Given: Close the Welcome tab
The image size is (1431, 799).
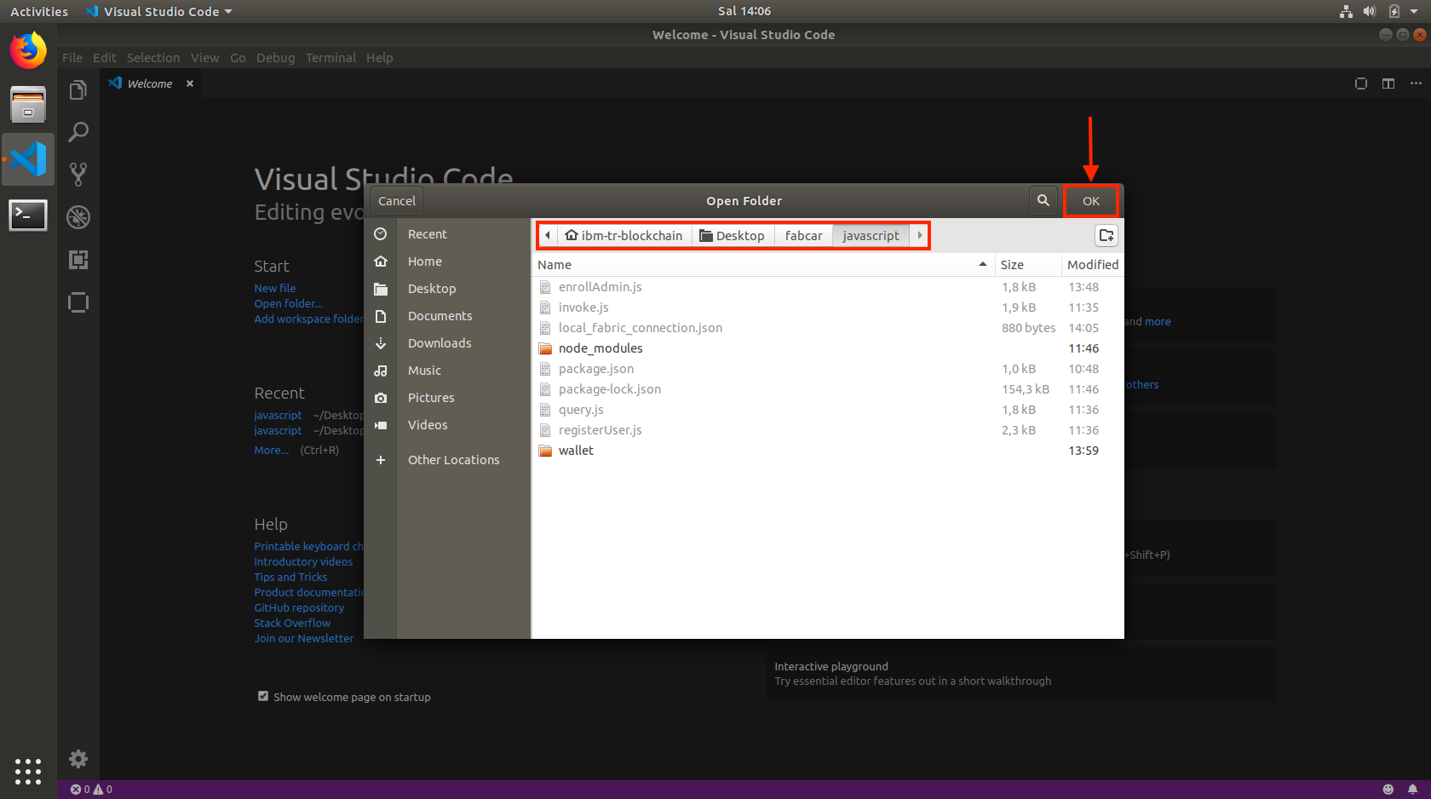Looking at the screenshot, I should click(190, 83).
